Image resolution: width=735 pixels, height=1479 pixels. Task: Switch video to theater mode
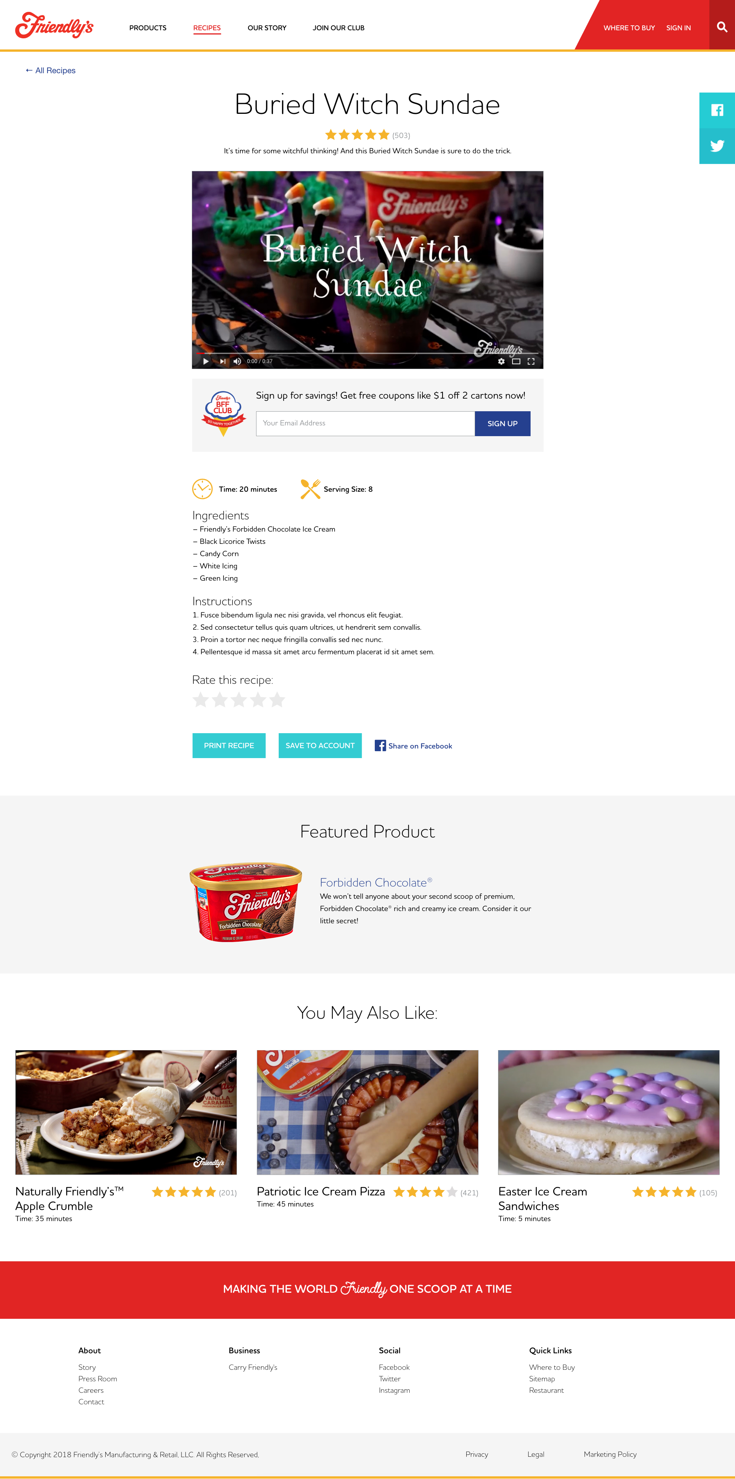click(516, 361)
